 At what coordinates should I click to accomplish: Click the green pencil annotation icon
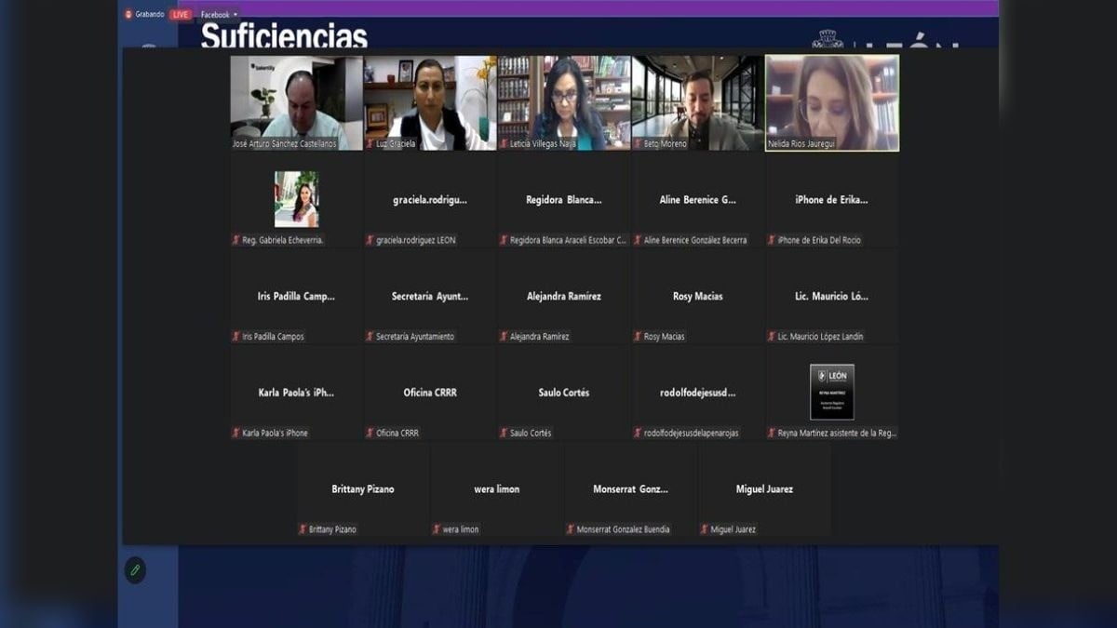[135, 569]
